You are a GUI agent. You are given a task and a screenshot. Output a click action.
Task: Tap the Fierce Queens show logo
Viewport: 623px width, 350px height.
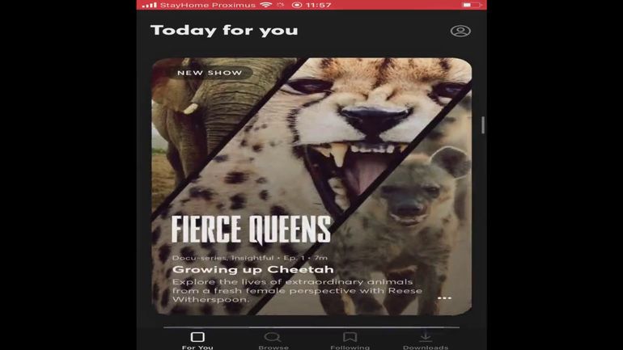click(x=251, y=230)
